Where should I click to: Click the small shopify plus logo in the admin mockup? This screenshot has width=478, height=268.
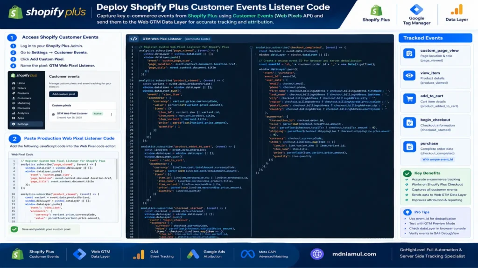[x=24, y=75]
